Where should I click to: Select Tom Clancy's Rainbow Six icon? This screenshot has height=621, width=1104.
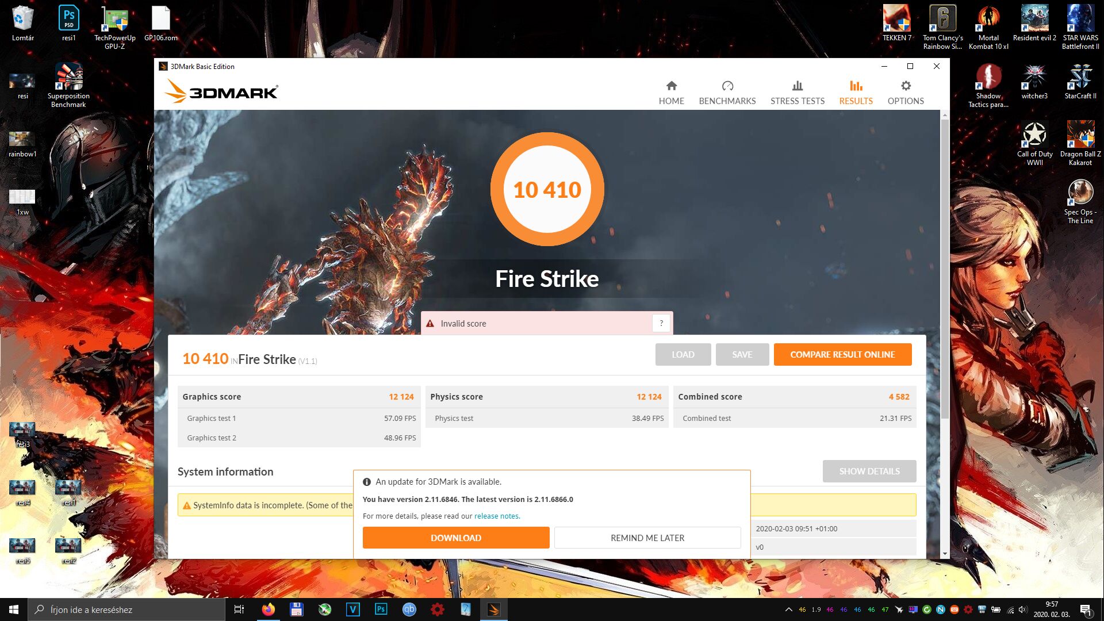[x=943, y=28]
